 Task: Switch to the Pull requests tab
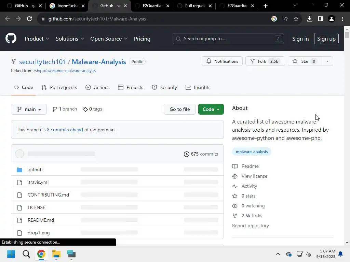(59, 88)
